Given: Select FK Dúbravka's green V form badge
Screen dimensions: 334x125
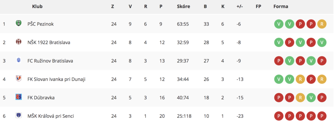Looking at the screenshot, I should [x=311, y=98].
